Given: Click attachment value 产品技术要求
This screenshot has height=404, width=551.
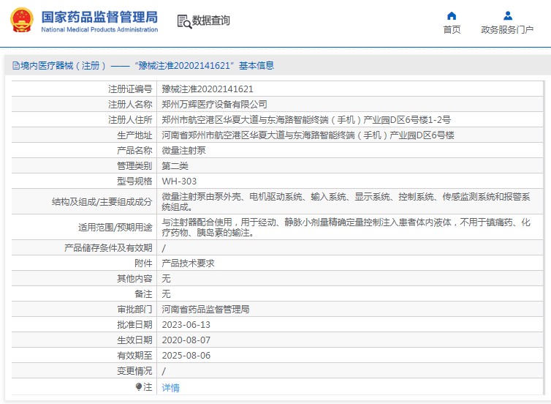Looking at the screenshot, I should (x=188, y=263).
